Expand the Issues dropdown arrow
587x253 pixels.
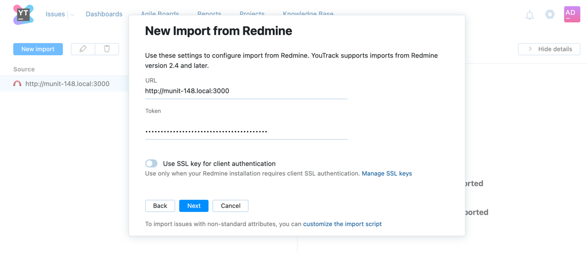point(72,15)
